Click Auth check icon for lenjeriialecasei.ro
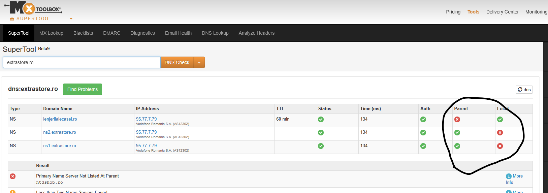Viewport: 548px width, 193px height. coord(423,119)
